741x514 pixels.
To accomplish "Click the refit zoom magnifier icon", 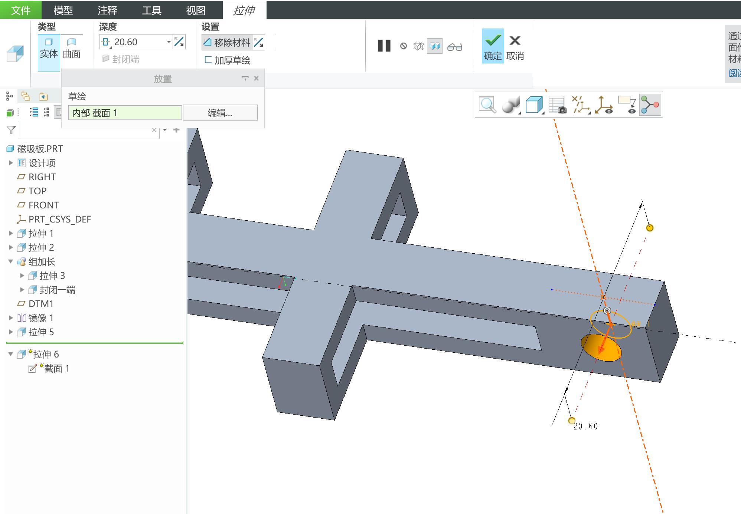I will [x=487, y=105].
